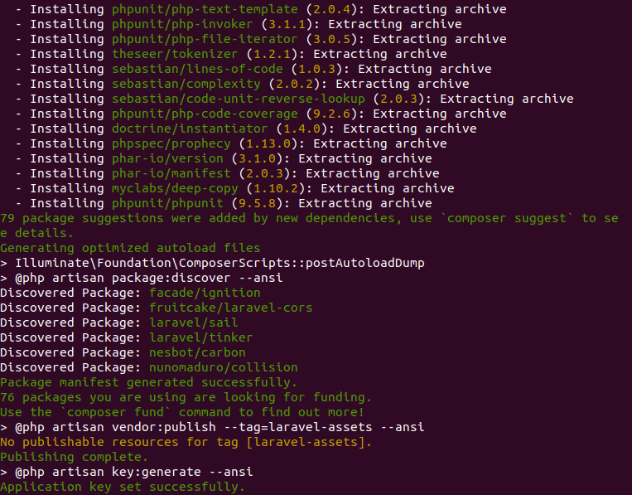The height and width of the screenshot is (495, 632).
Task: Select phpunit/phpunit package name
Action: coord(167,203)
